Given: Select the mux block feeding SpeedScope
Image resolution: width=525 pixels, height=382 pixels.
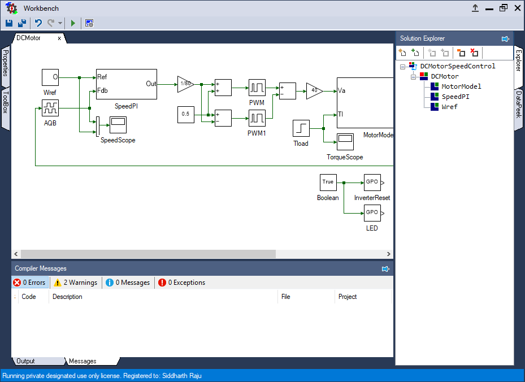Looking at the screenshot, I should click(x=98, y=127).
